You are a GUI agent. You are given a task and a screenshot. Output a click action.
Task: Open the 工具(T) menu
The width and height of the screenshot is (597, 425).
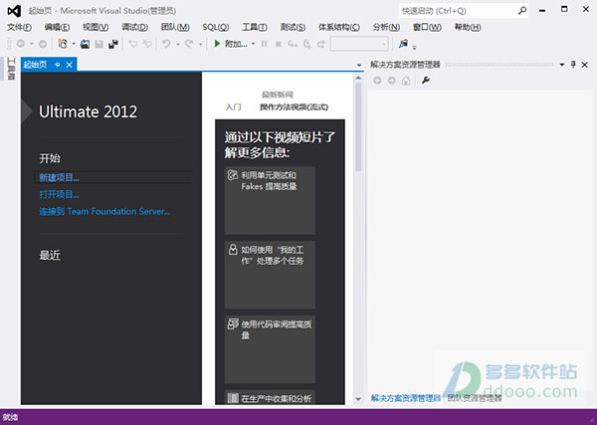(255, 28)
